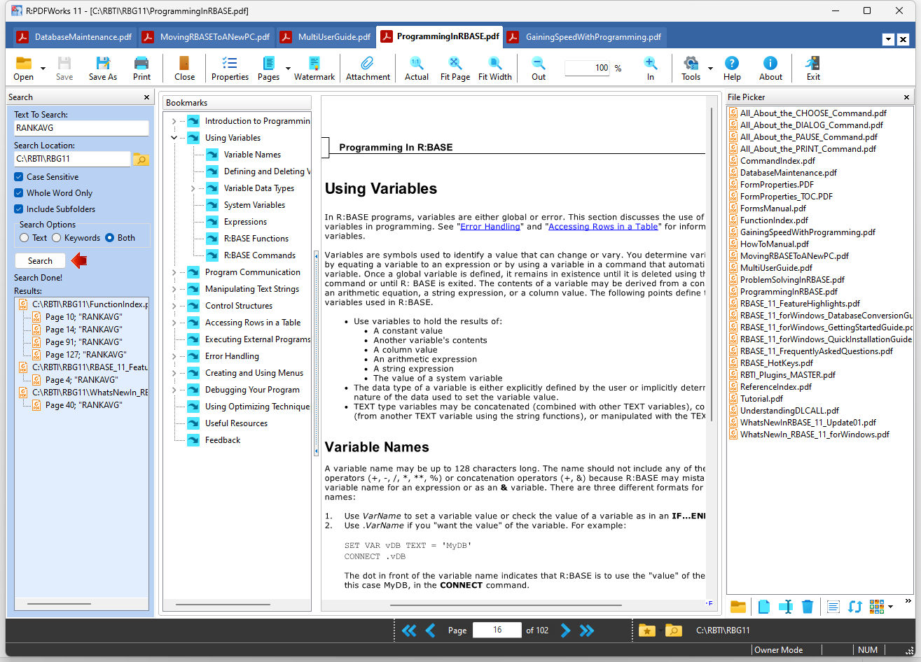Go to the last page with the double-right arrow
Screen dimensions: 921x662
587,631
